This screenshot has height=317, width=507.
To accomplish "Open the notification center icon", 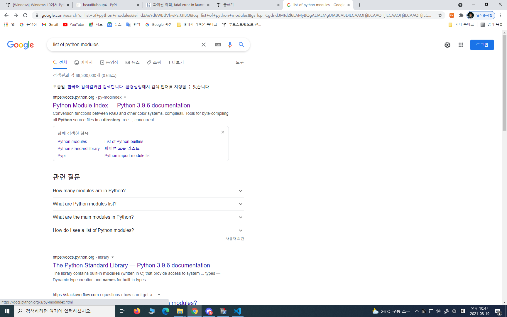I will [x=498, y=311].
